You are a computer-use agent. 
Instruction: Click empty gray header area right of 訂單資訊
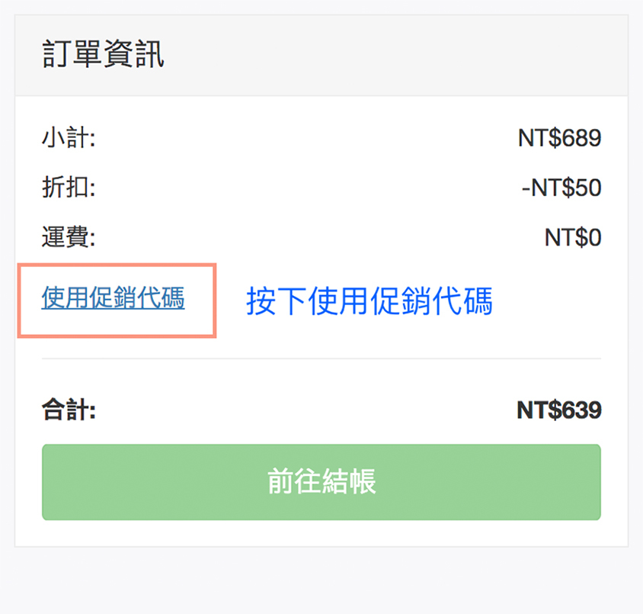(396, 55)
